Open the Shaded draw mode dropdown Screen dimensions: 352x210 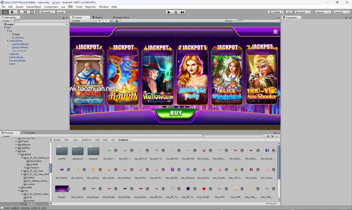(x=83, y=21)
